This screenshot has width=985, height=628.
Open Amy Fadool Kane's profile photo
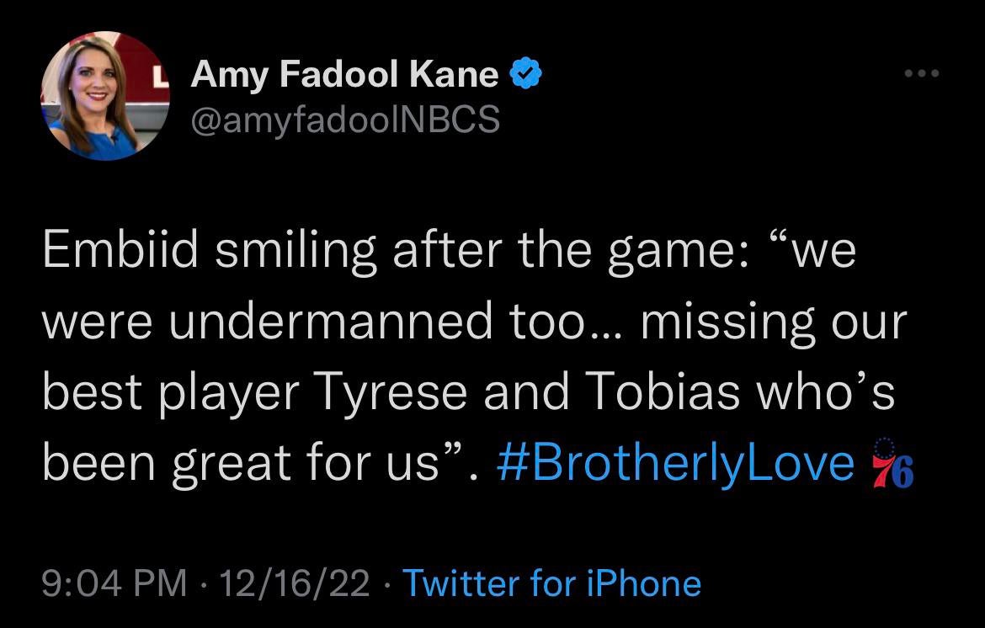tap(104, 96)
